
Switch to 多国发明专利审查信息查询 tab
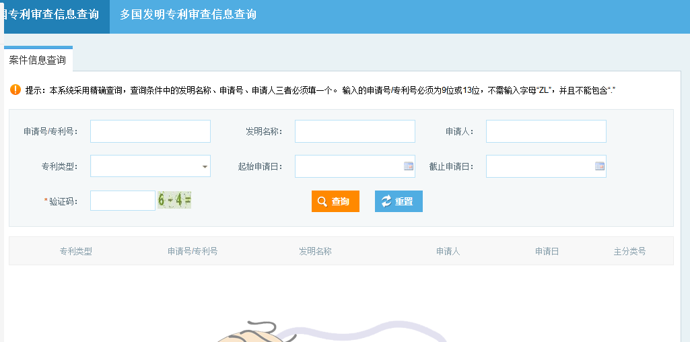[x=188, y=14]
